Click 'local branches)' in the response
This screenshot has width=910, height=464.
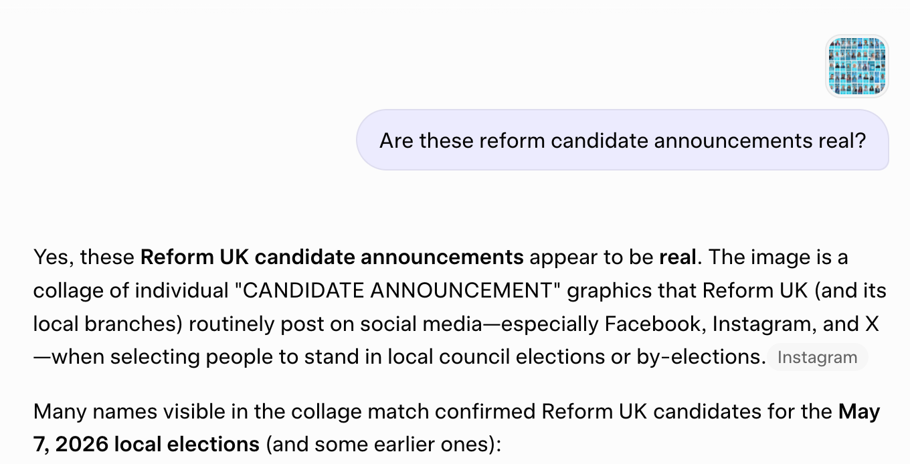107,324
